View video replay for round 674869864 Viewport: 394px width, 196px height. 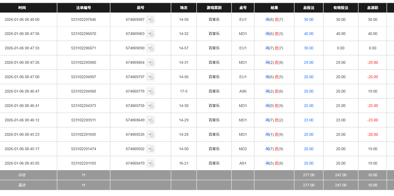point(150,63)
